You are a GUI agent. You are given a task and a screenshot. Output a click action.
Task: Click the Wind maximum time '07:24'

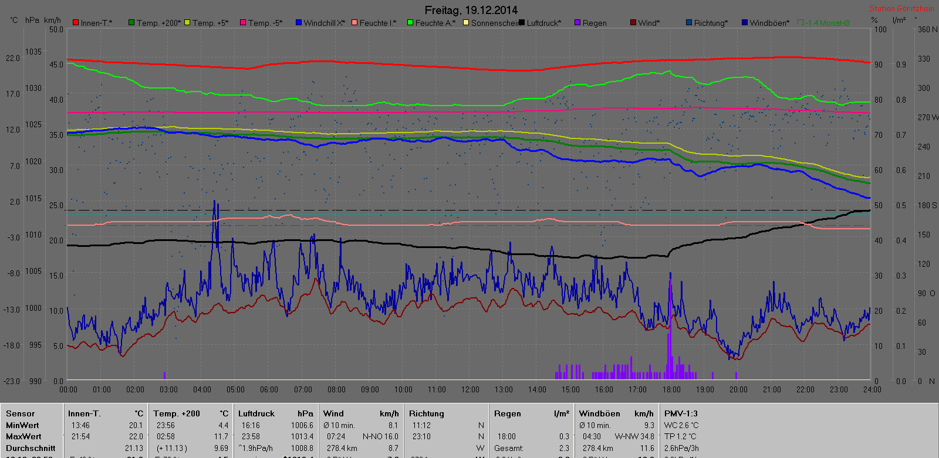336,436
